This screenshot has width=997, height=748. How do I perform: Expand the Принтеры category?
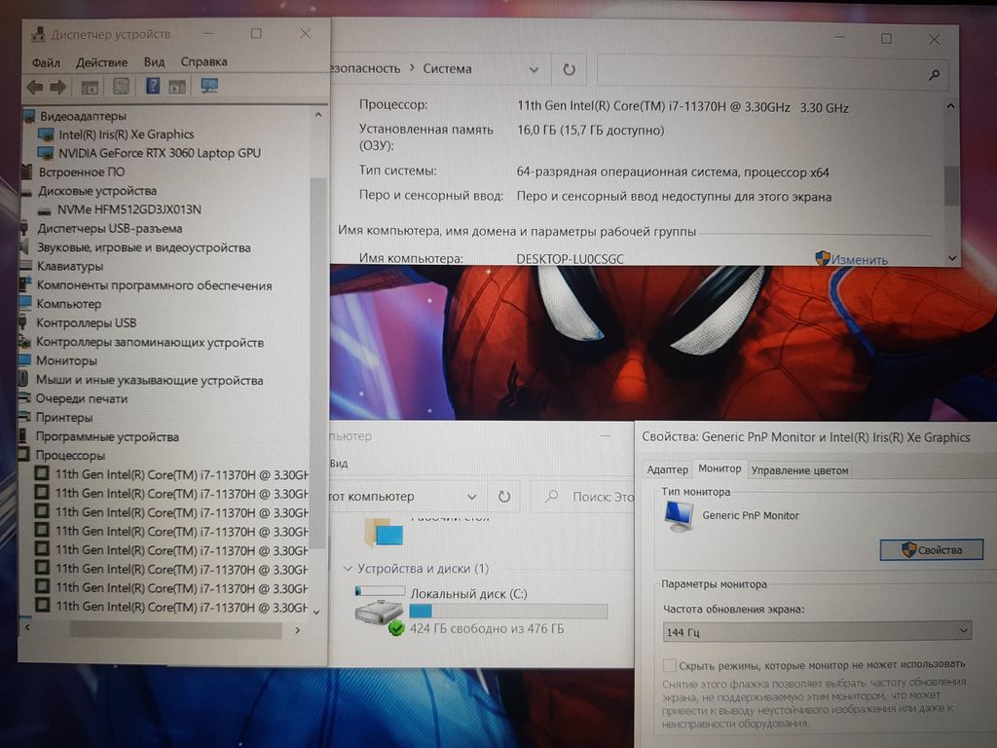[63, 418]
